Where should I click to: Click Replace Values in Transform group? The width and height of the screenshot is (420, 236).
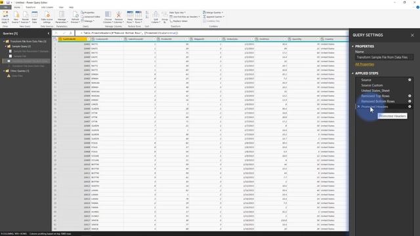(x=178, y=21)
